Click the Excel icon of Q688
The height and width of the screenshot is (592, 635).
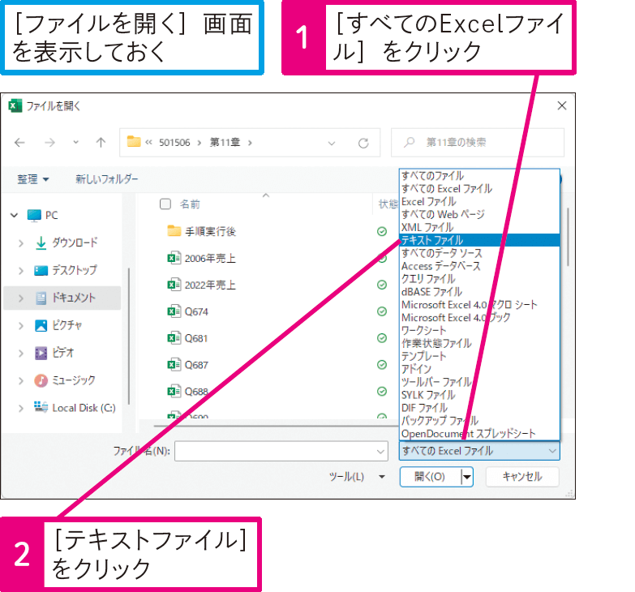174,392
